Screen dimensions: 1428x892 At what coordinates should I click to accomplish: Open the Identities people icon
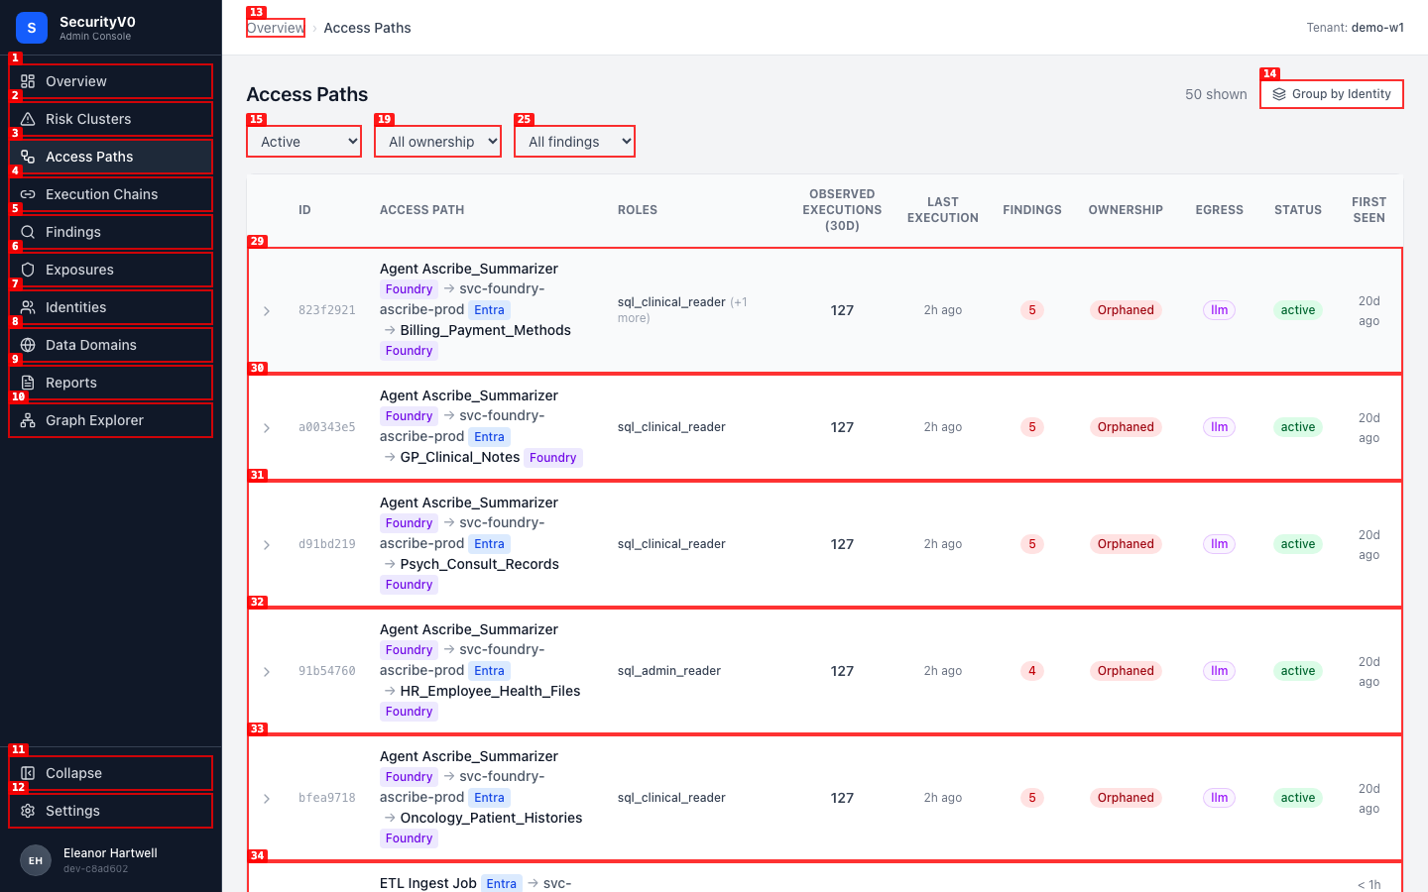click(x=28, y=307)
